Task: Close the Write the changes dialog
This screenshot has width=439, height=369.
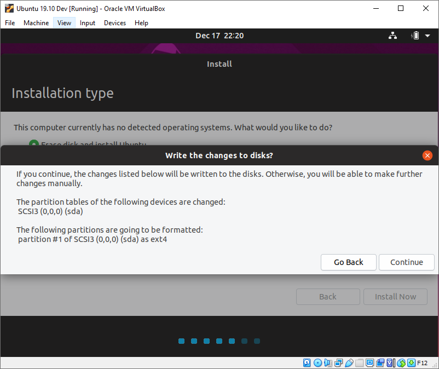Action: pos(428,155)
